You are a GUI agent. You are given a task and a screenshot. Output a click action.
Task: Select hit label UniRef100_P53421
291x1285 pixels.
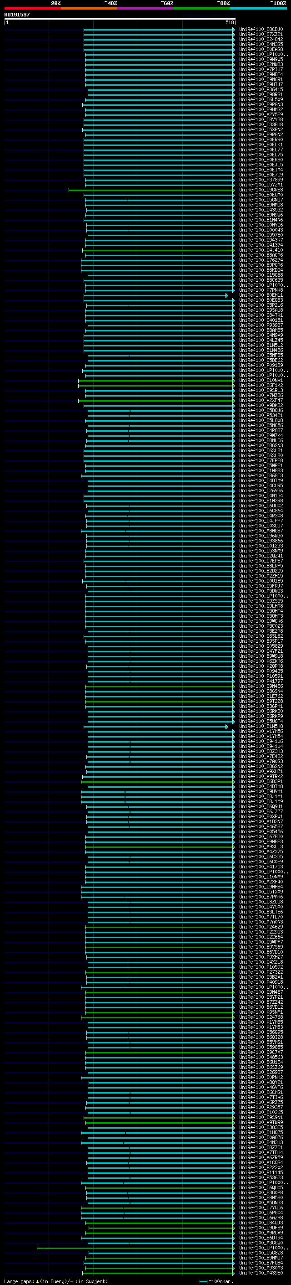point(261,416)
